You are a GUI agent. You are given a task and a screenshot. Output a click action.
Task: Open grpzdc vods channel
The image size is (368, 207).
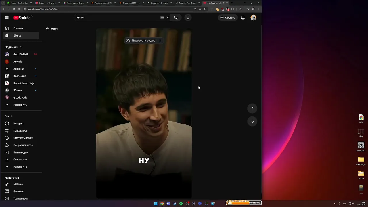(x=21, y=97)
